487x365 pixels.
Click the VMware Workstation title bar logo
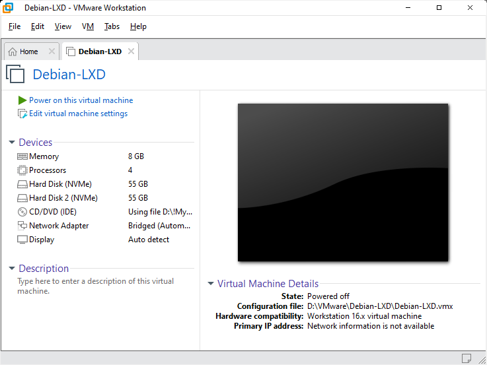pos(8,8)
